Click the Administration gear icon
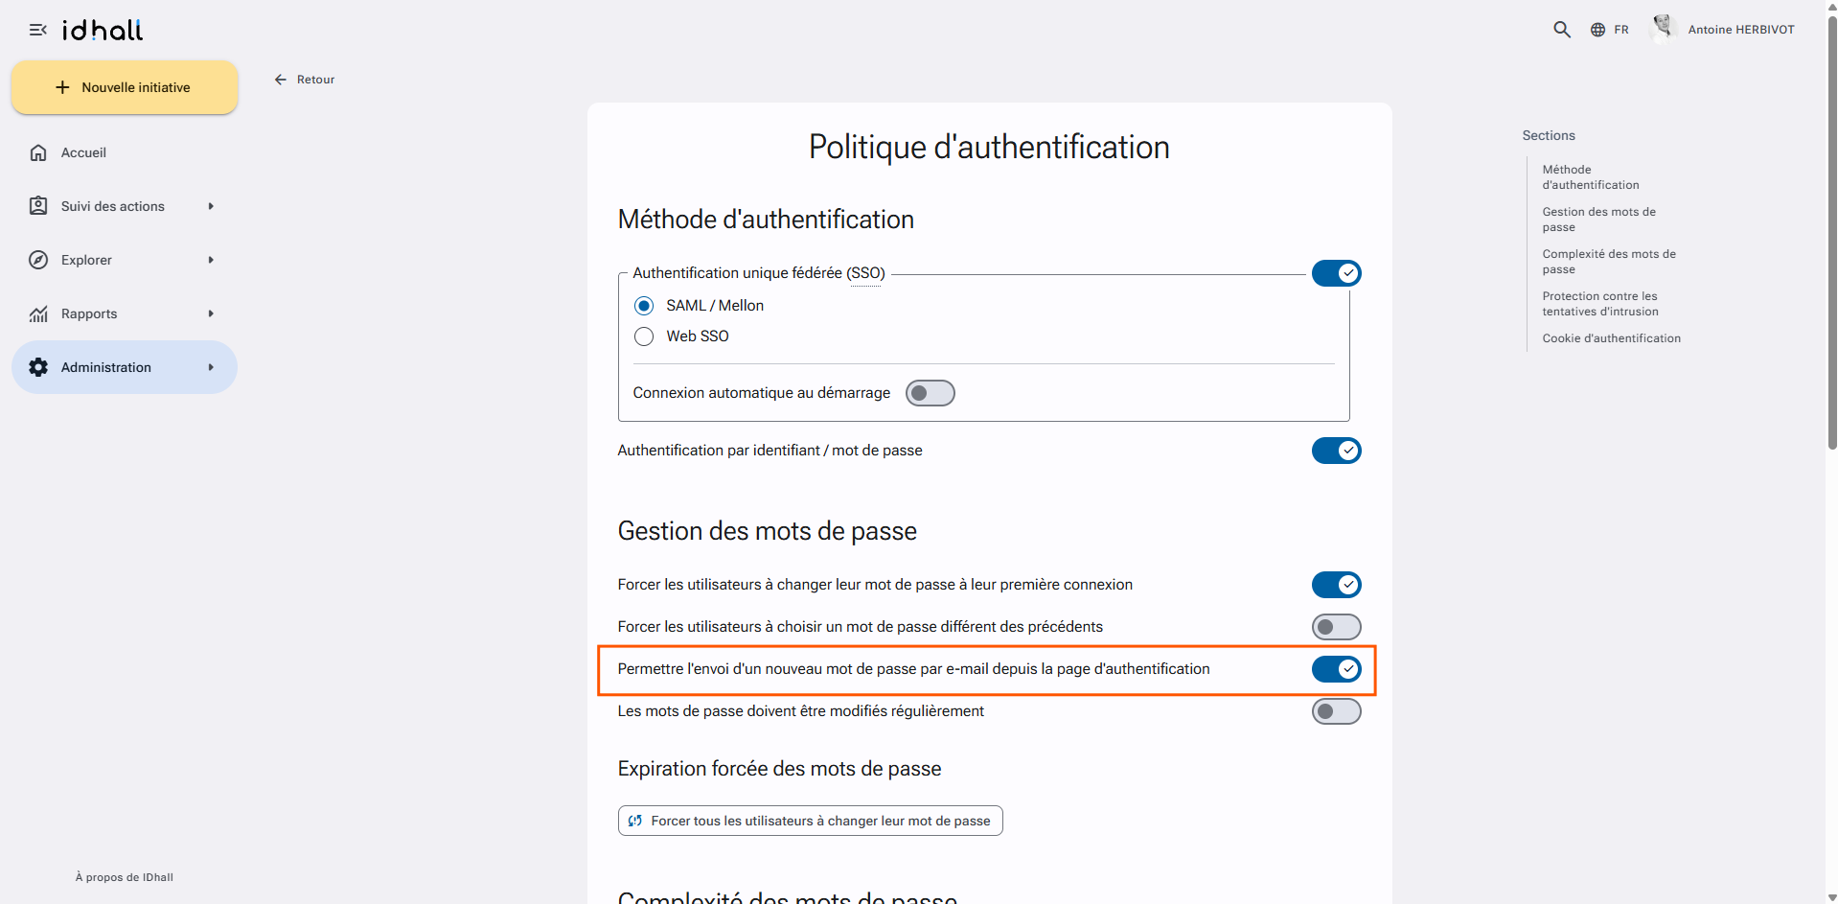Screen dimensions: 1838x904 38,367
